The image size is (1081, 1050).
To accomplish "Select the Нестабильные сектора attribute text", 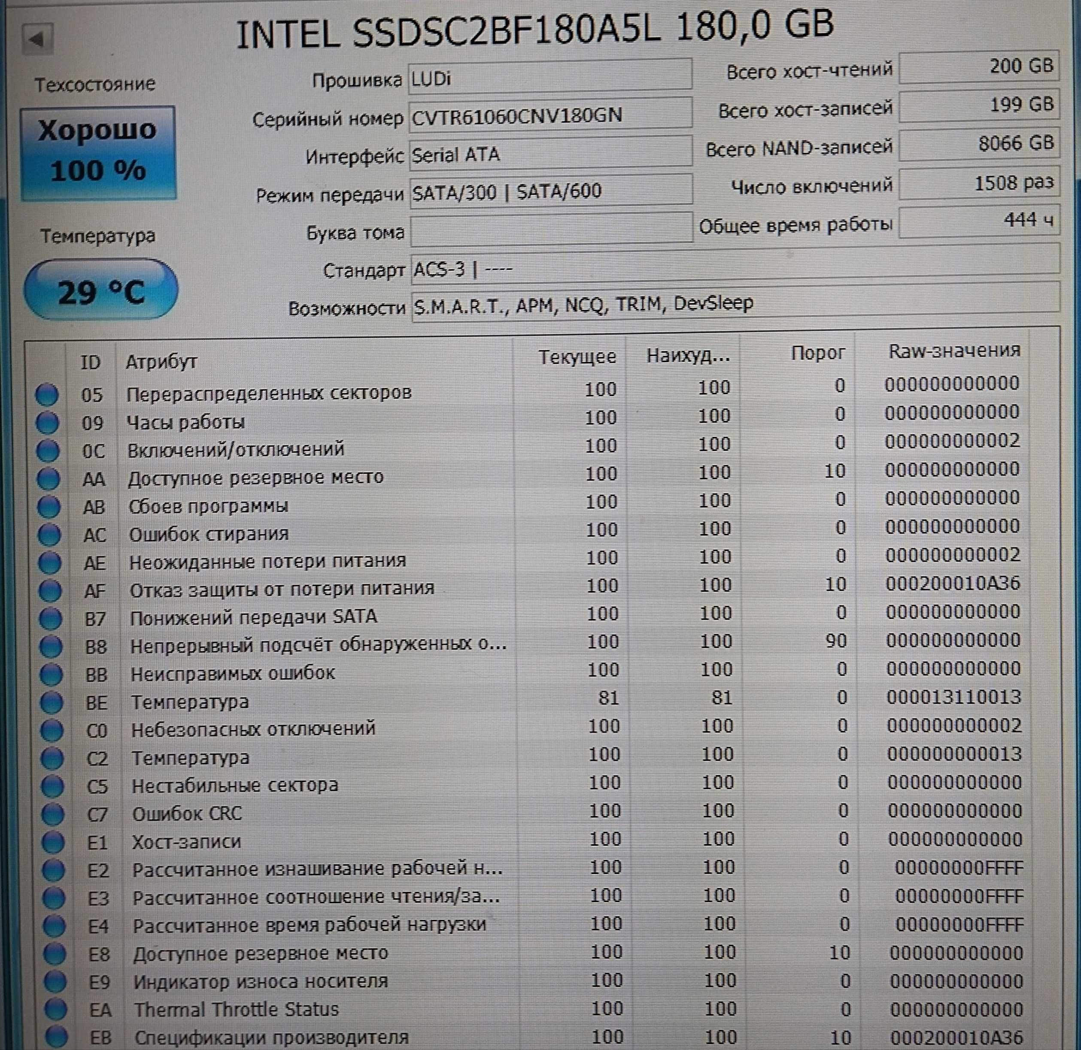I will tap(234, 785).
